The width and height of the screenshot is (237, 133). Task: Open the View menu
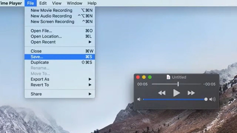pyautogui.click(x=57, y=3)
